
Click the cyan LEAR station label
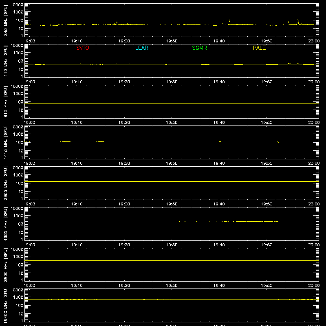click(141, 48)
